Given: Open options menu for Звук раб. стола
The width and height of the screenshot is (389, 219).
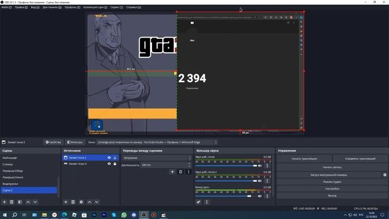Looking at the screenshot, I should [x=267, y=165].
